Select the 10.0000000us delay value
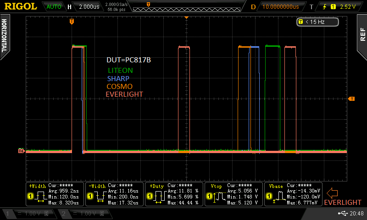 click(x=280, y=7)
